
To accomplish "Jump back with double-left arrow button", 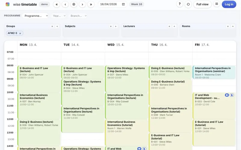I will pyautogui.click(x=57, y=4).
